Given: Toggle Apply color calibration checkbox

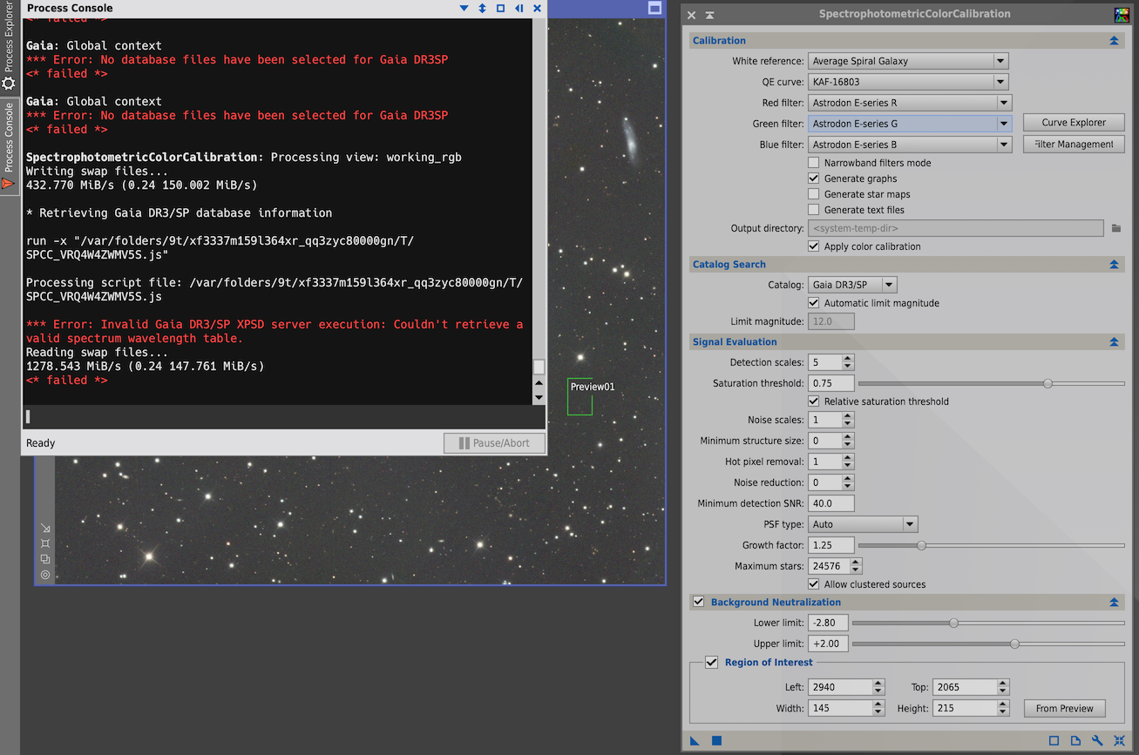Looking at the screenshot, I should point(814,246).
